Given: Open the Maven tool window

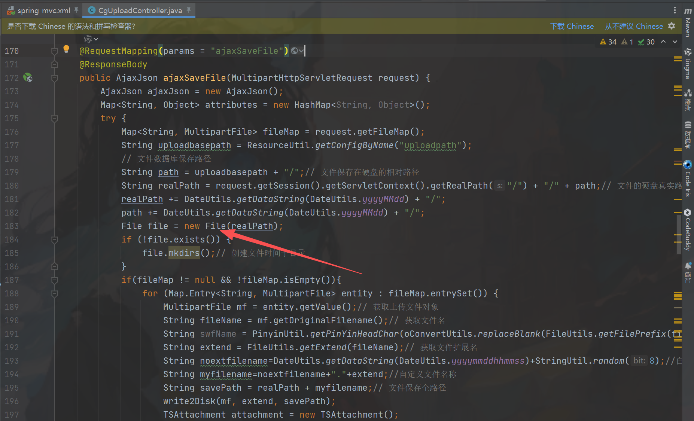Looking at the screenshot, I should (x=688, y=22).
